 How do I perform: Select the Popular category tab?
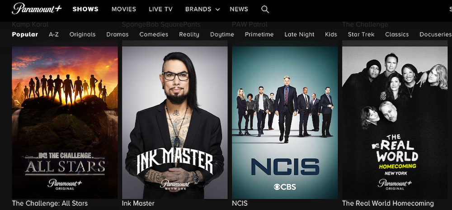coord(25,34)
